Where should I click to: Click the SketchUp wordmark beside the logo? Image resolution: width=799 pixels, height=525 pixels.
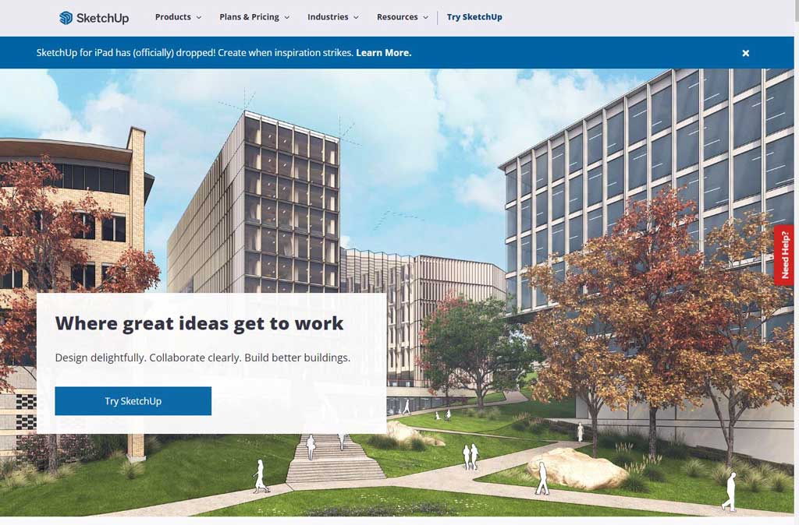click(102, 18)
